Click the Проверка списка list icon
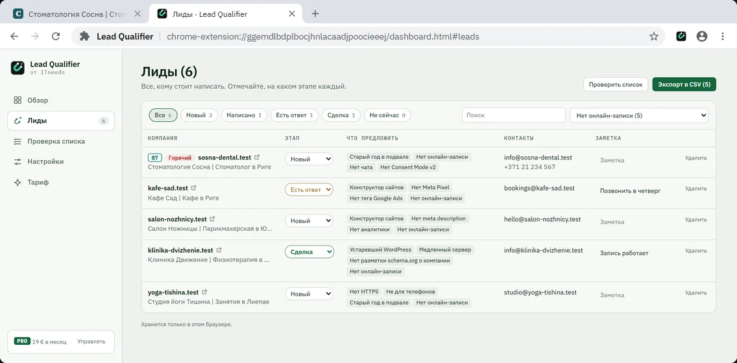This screenshot has height=363, width=737. [18, 141]
